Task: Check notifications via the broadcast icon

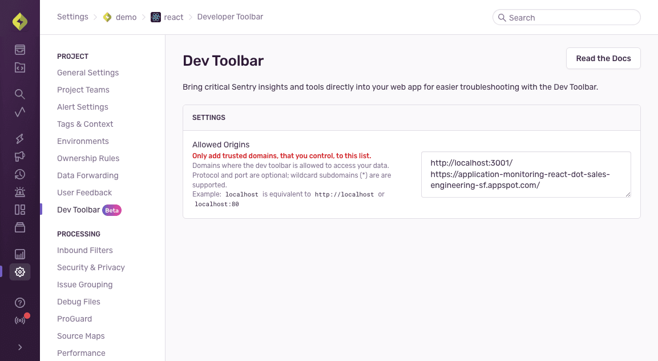Action: pyautogui.click(x=20, y=319)
